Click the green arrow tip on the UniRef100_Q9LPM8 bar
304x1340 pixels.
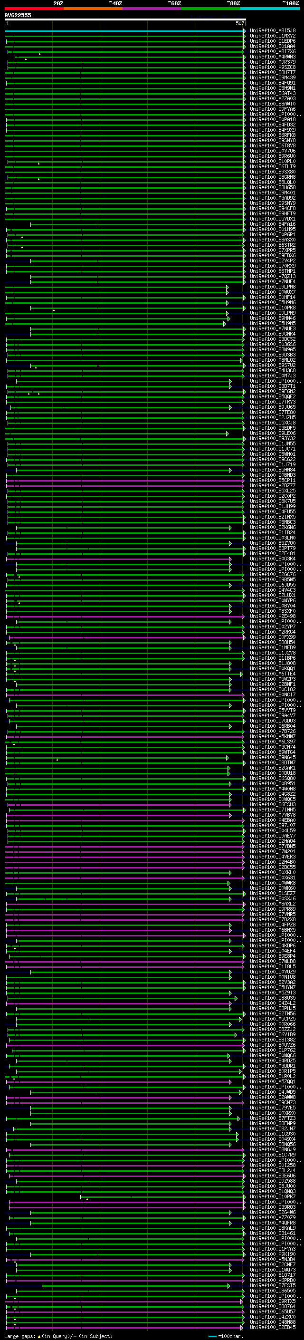(227, 287)
